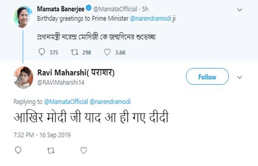Screen dimensions: 258x166
Task: Like Mamata Banerjee's tweet with 3.6K likes
Action: point(107,53)
